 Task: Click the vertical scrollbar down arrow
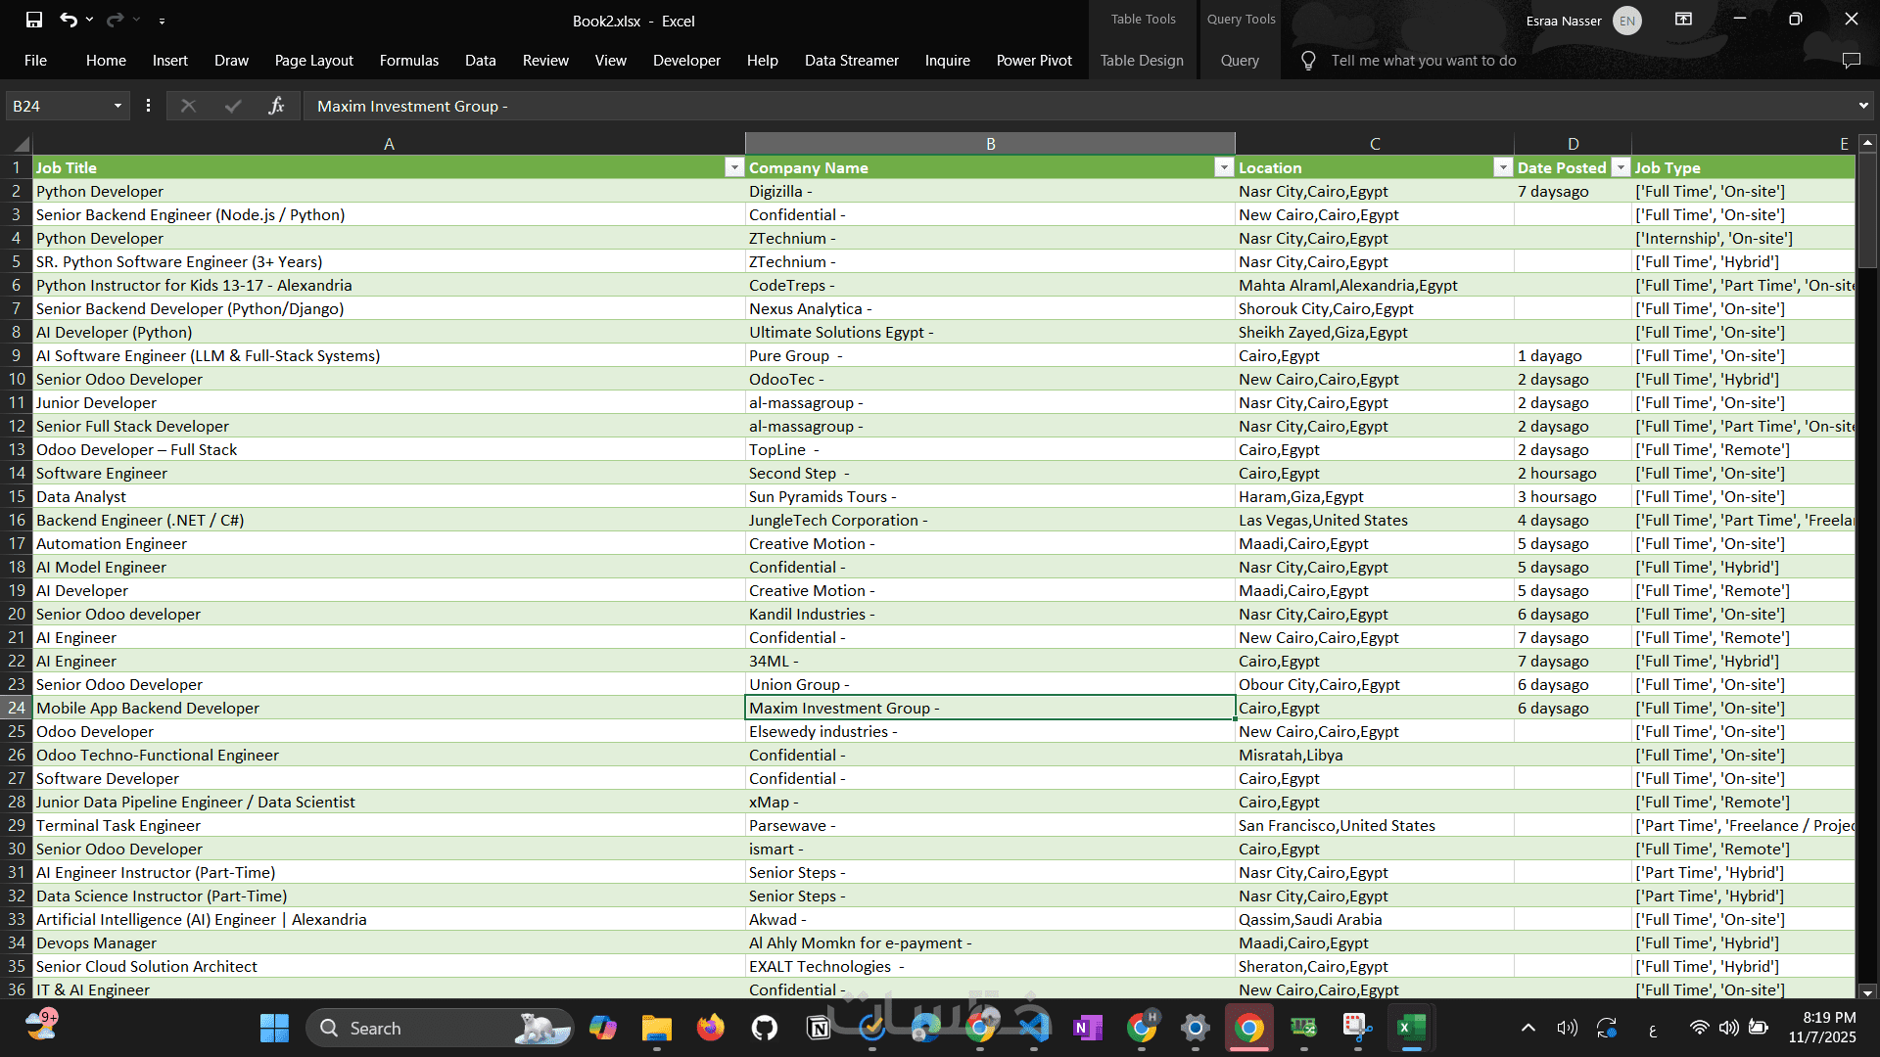[1867, 991]
